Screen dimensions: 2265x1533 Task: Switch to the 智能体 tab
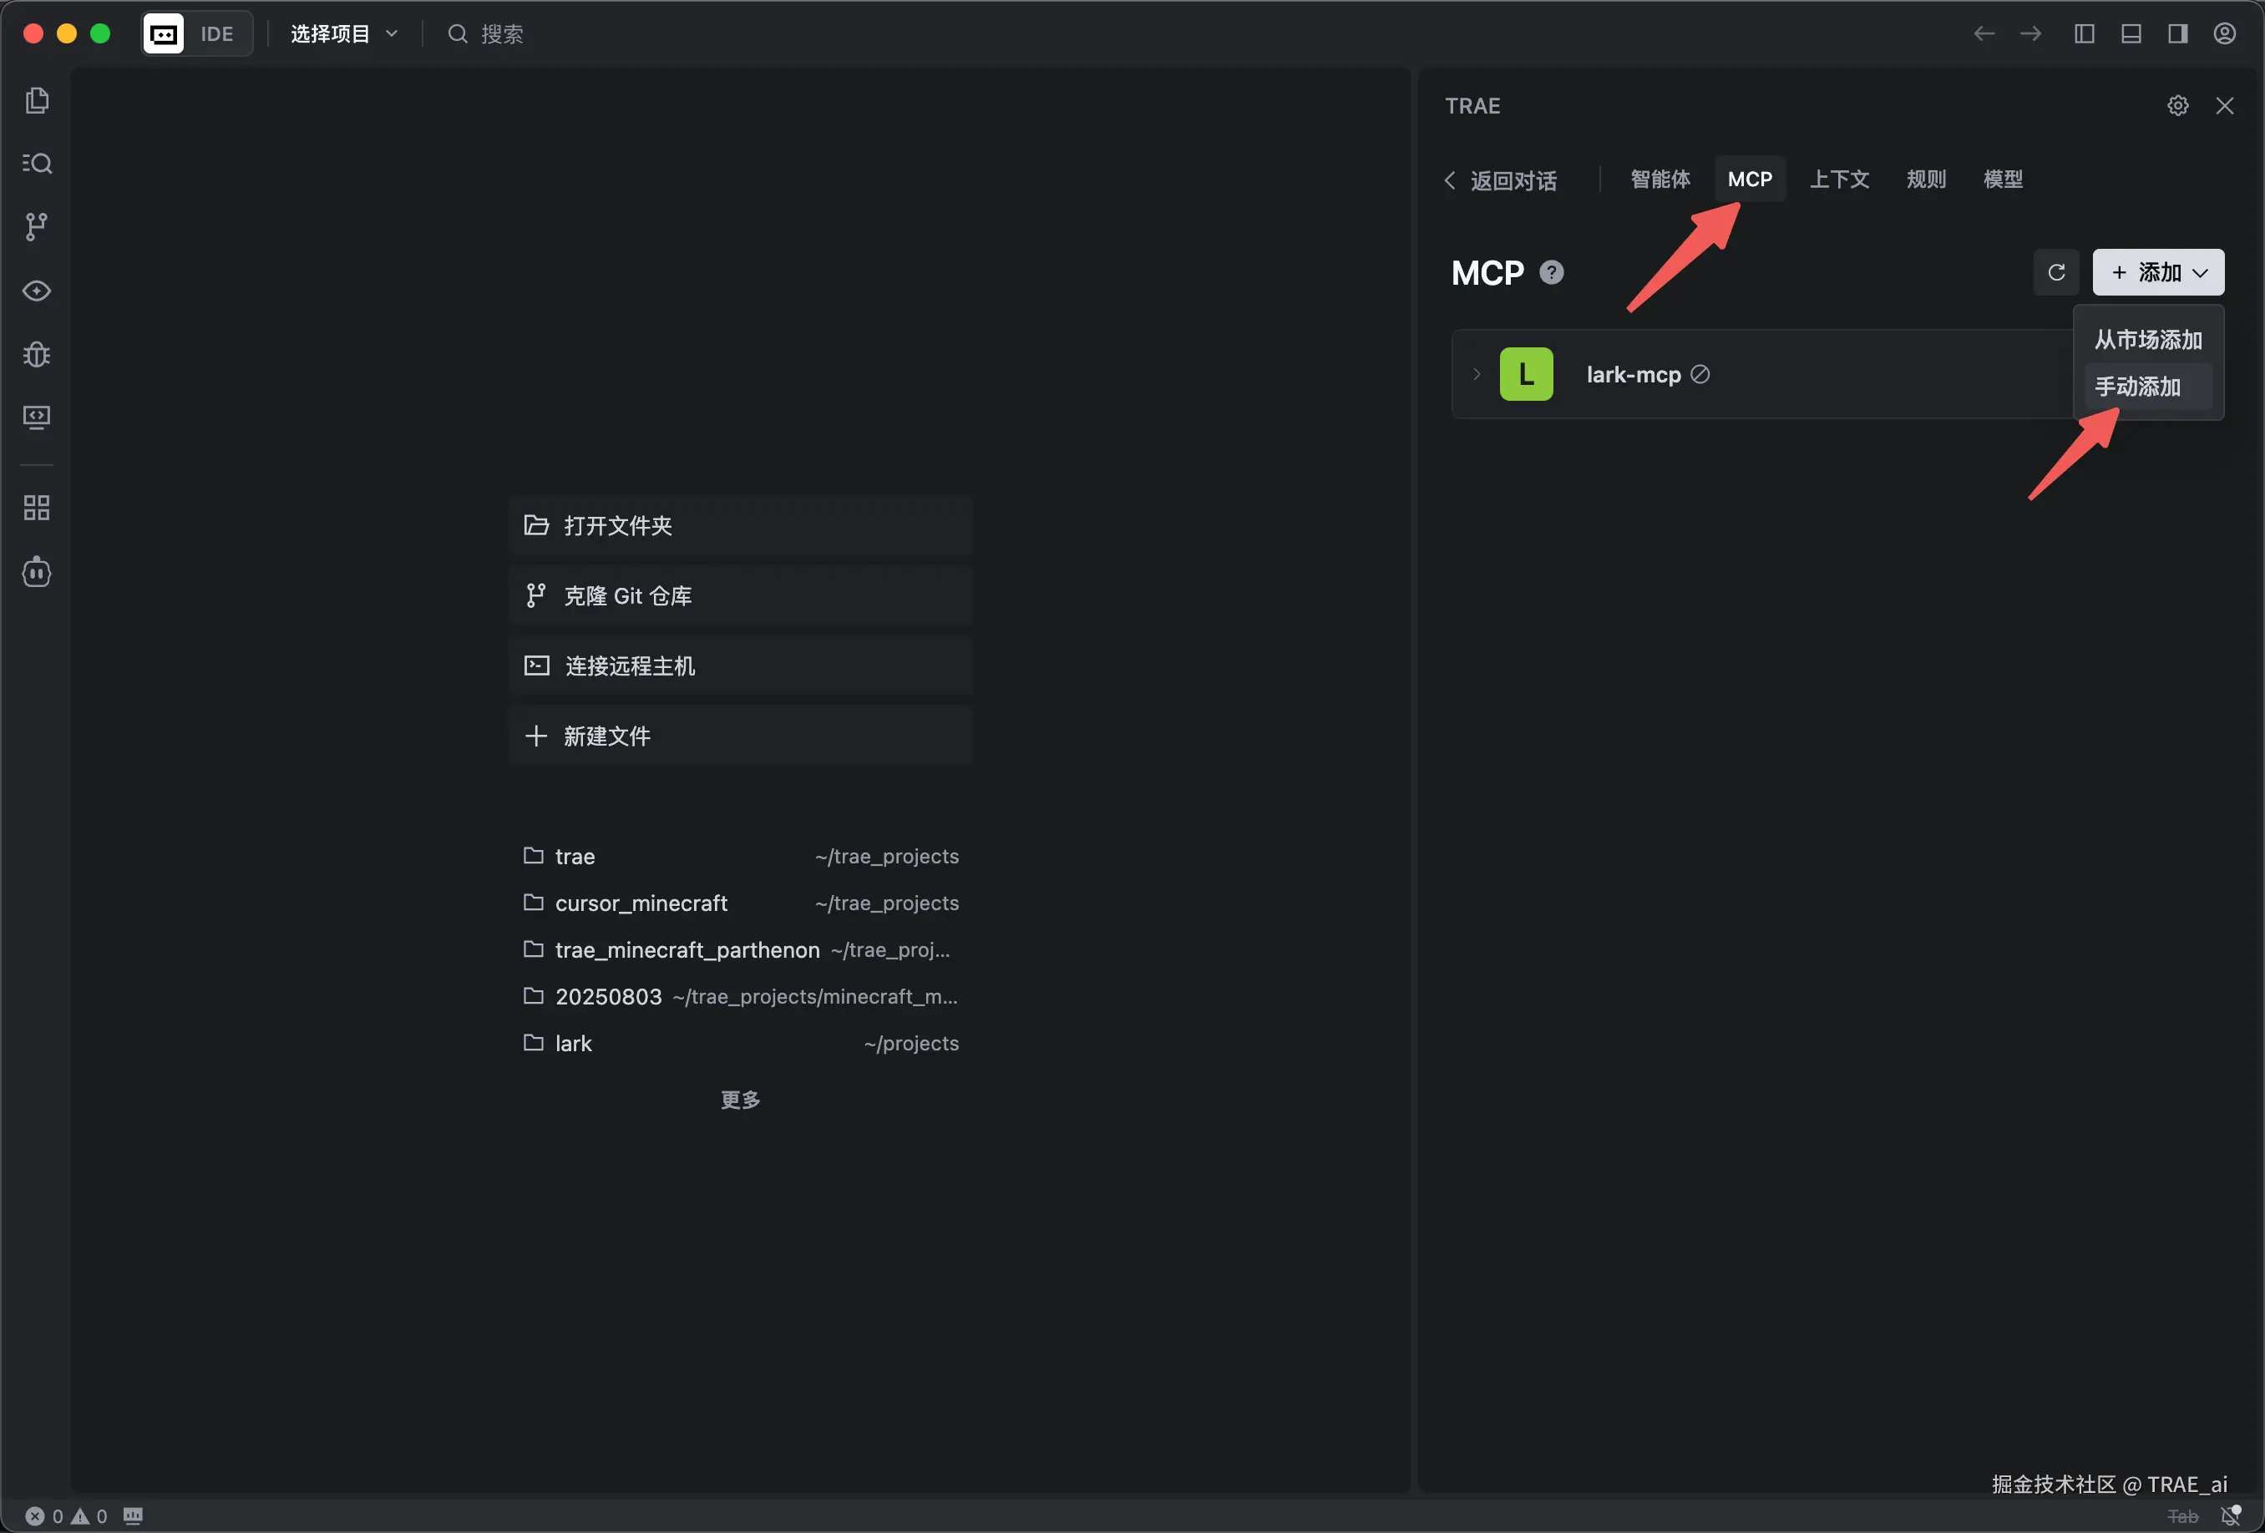point(1659,180)
